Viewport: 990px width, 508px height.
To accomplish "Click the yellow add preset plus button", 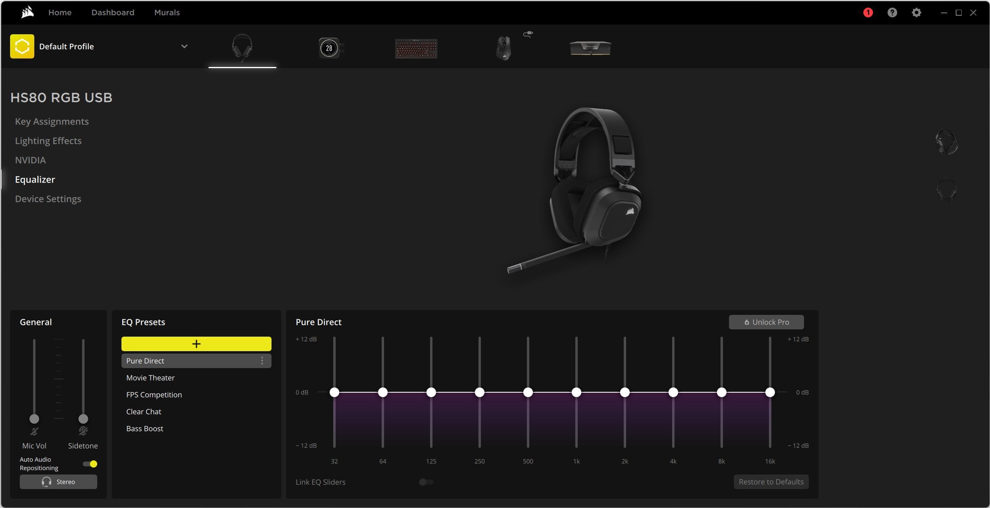I will coord(196,344).
